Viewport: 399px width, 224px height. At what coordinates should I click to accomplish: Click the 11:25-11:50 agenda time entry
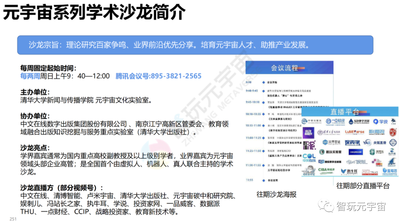253,151
